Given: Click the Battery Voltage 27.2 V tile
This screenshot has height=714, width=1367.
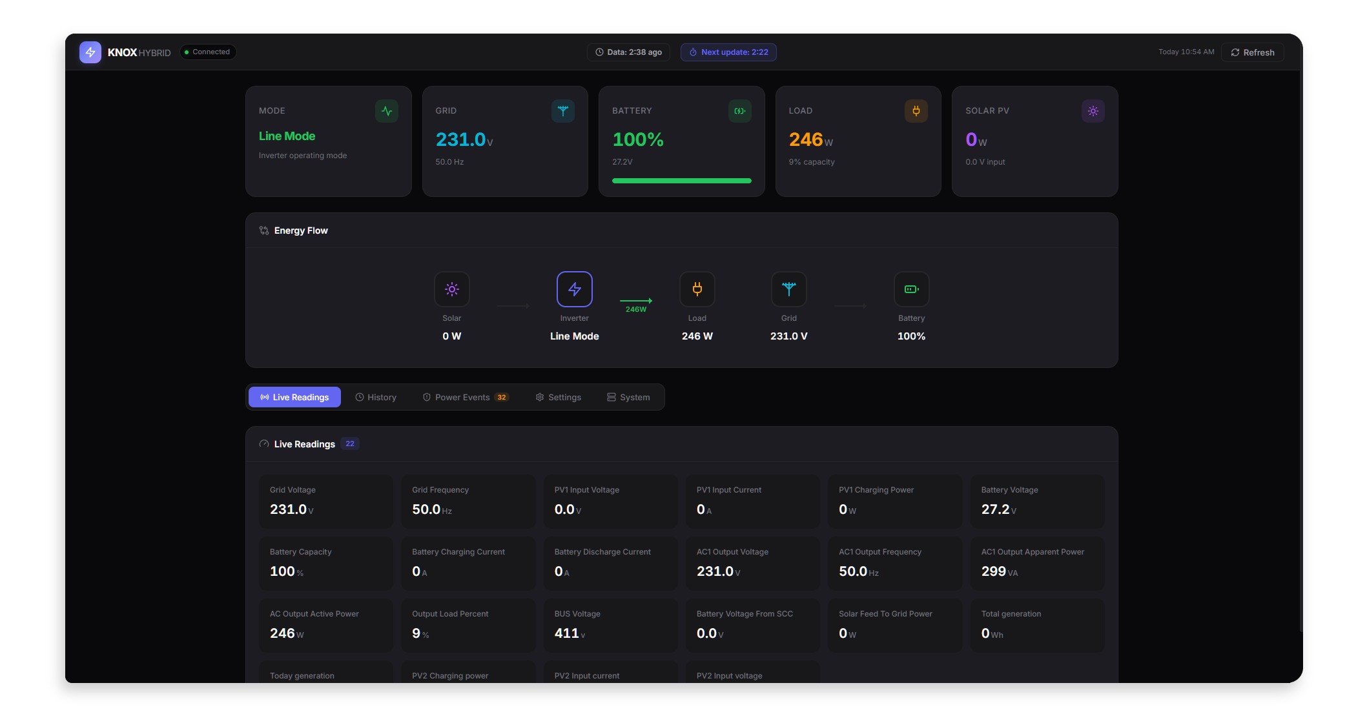Looking at the screenshot, I should [x=1038, y=502].
